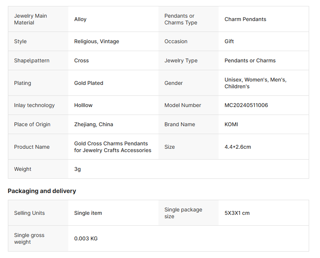Click the "4.4*2.6cm" size value
The image size is (320, 258).
[238, 147]
